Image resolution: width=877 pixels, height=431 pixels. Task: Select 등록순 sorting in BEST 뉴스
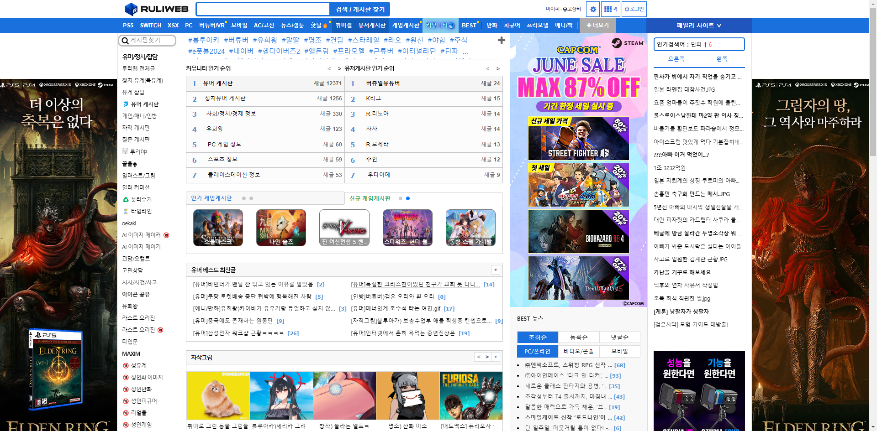578,337
